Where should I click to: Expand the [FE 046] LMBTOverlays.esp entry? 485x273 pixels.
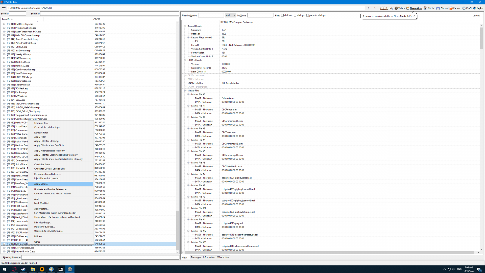[x=4, y=24]
